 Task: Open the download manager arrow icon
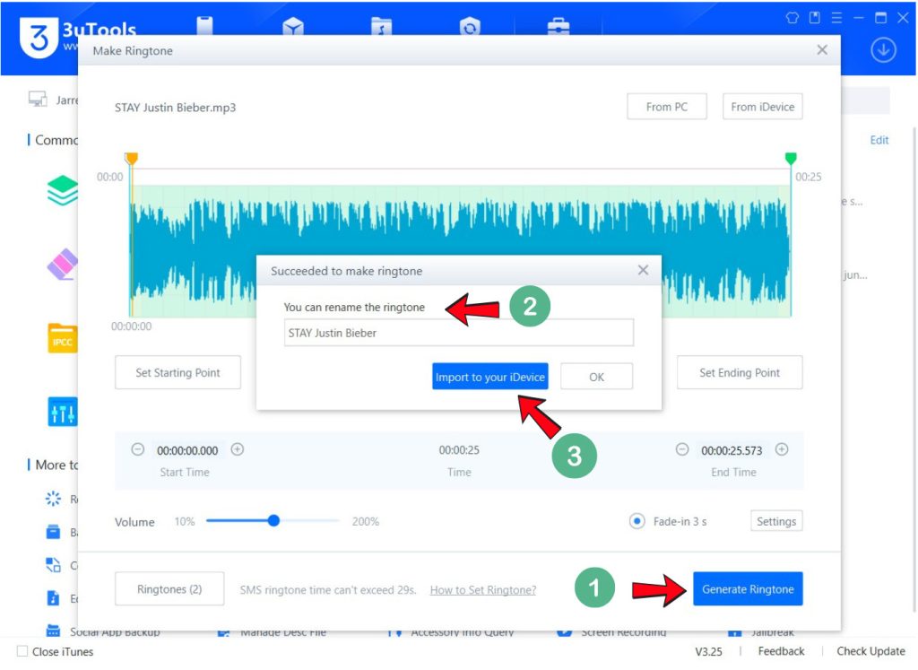pyautogui.click(x=883, y=50)
